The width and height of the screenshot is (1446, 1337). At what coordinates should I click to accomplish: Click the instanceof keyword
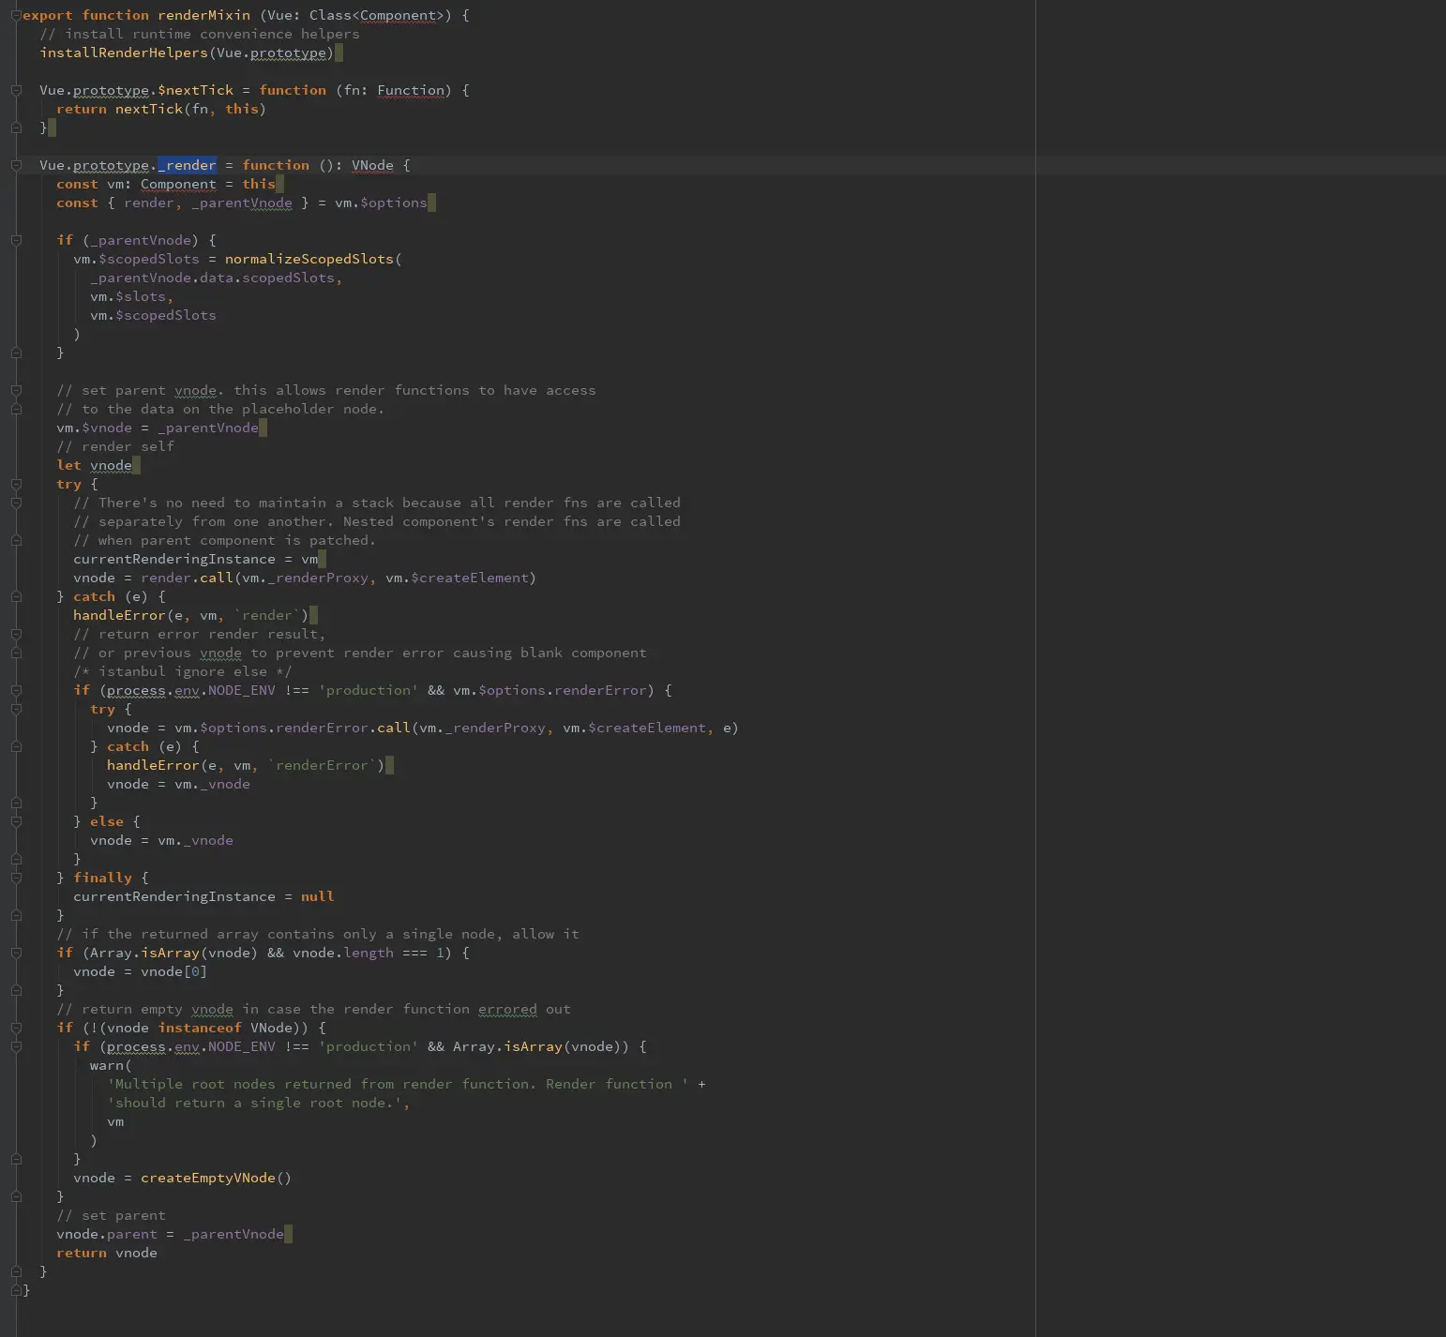click(x=200, y=1028)
